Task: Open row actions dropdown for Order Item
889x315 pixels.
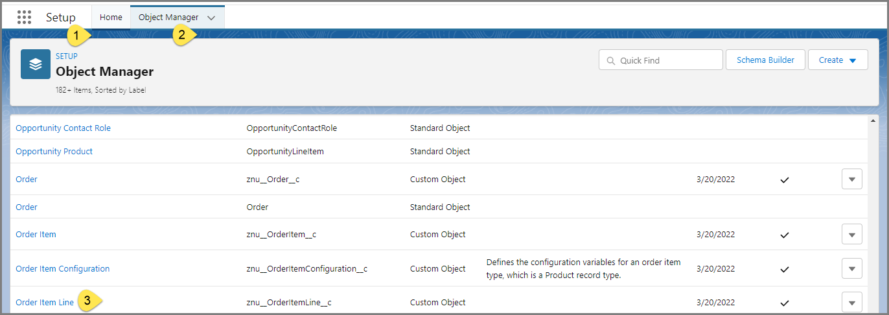Action: (x=851, y=235)
